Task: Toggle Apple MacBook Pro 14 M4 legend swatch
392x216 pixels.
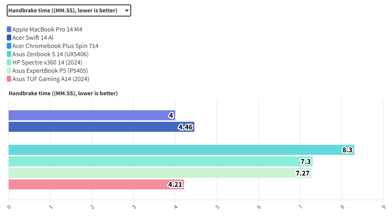Action: pyautogui.click(x=9, y=29)
